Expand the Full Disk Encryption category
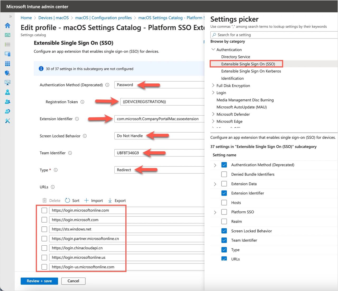 (213, 85)
